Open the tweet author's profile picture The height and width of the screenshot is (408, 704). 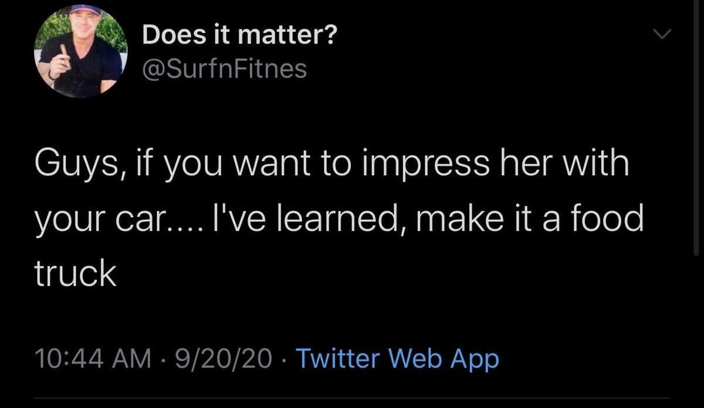coord(80,50)
